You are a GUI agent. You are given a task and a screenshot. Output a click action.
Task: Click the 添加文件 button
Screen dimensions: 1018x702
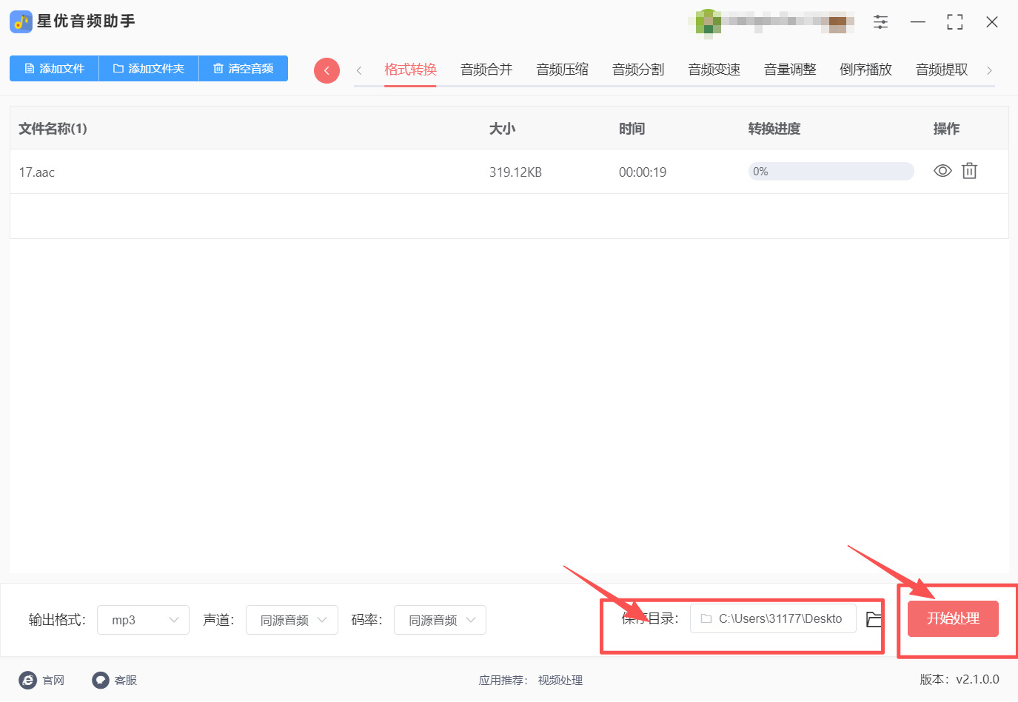[54, 69]
